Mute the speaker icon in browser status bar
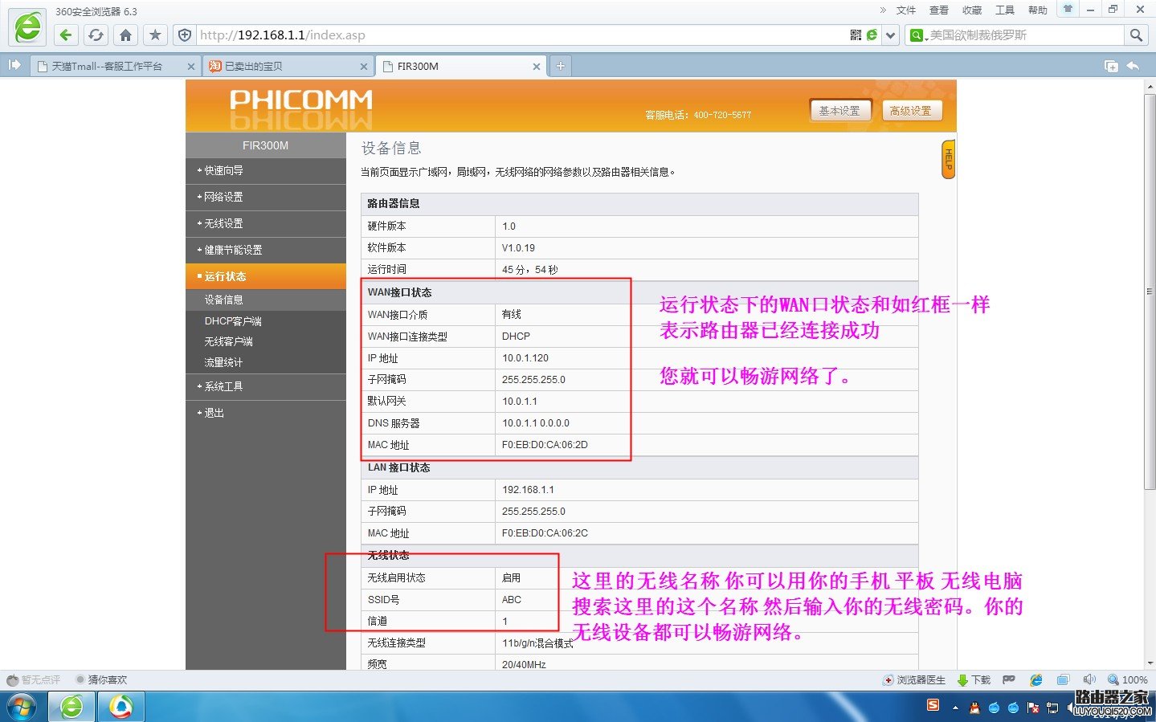Viewport: 1156px width, 722px height. 1089,679
